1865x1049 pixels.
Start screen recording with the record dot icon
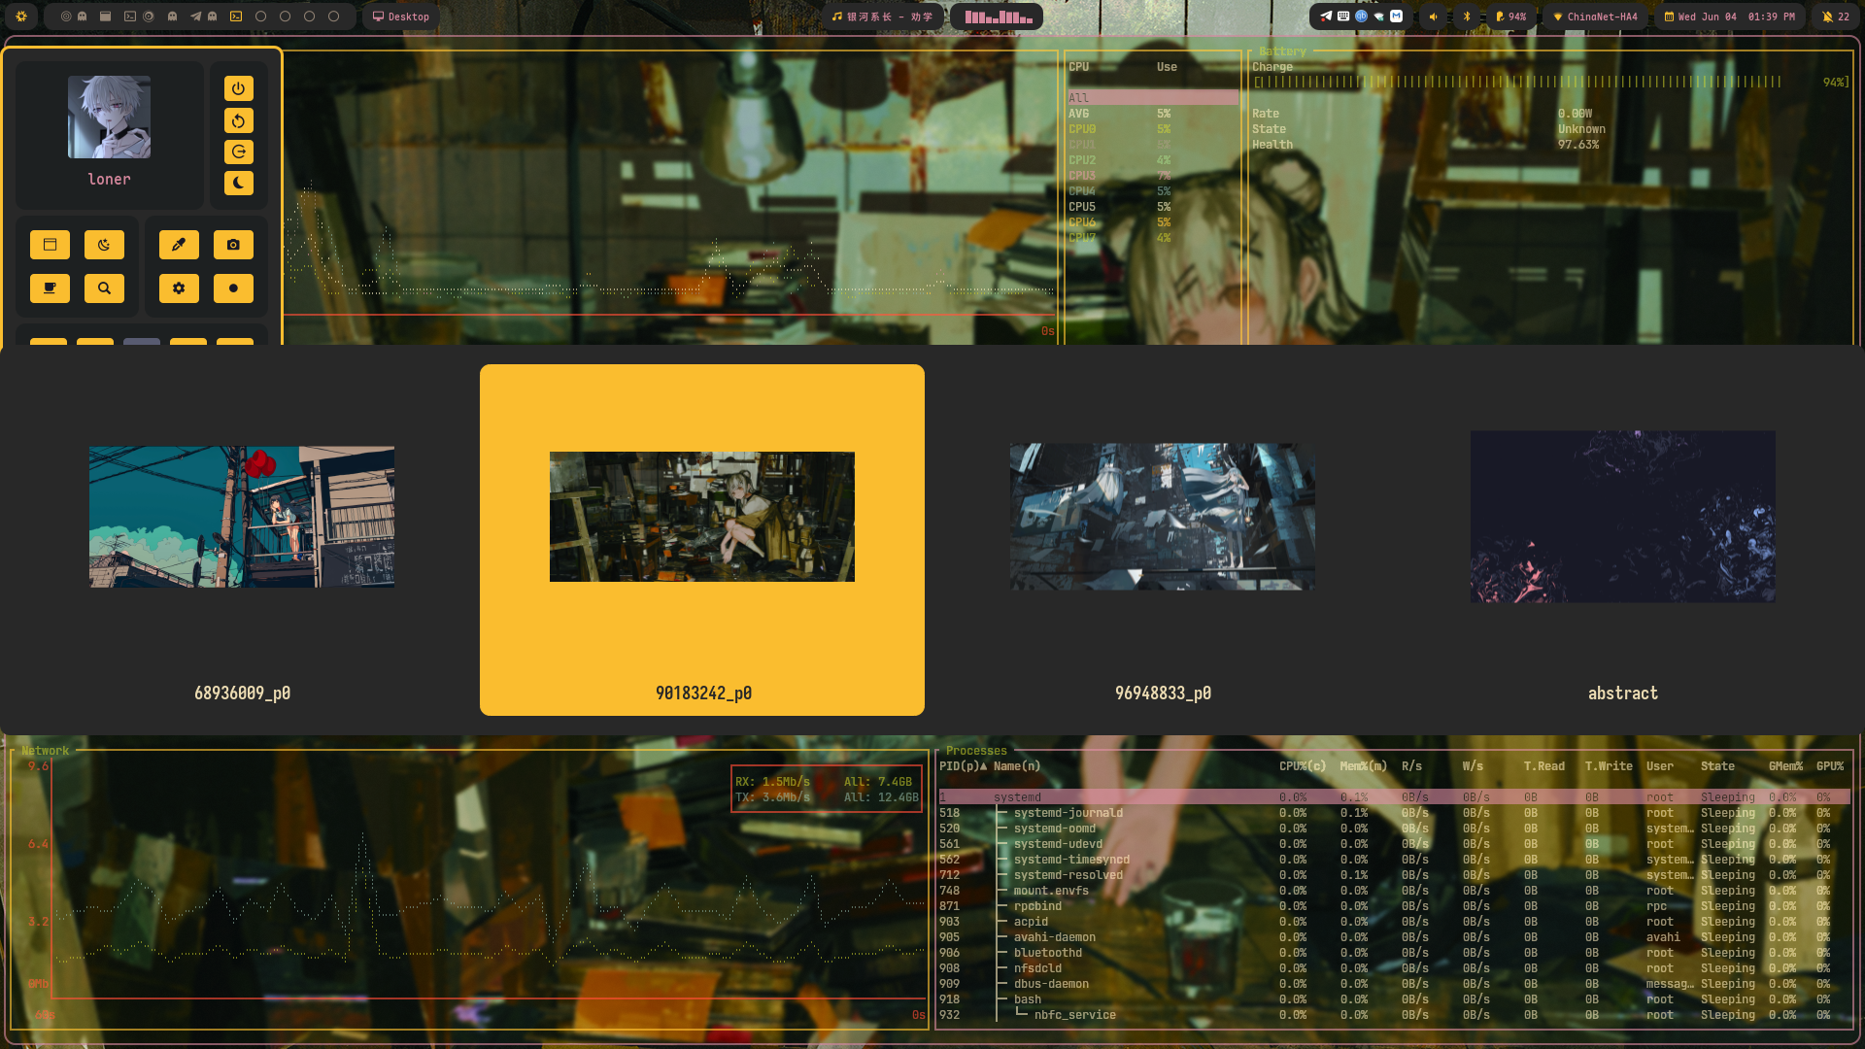[x=233, y=288]
